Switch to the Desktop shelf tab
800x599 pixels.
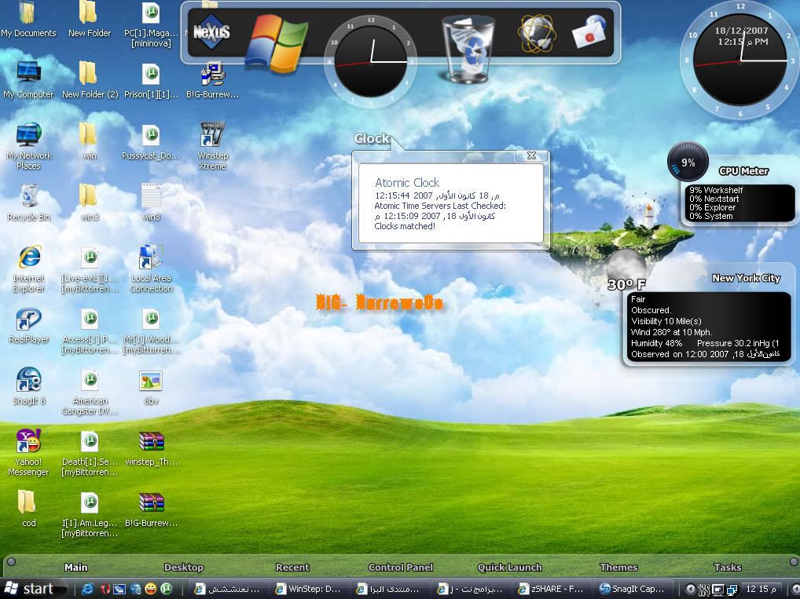point(184,568)
